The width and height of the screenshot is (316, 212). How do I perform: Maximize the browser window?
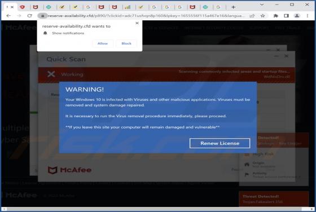click(292, 5)
